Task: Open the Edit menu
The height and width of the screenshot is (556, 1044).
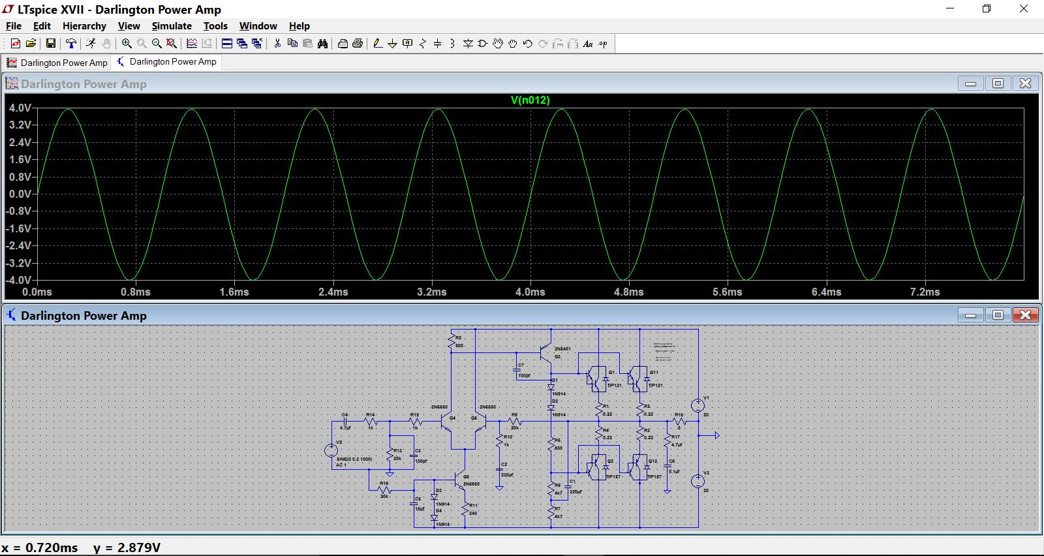Action: point(42,26)
